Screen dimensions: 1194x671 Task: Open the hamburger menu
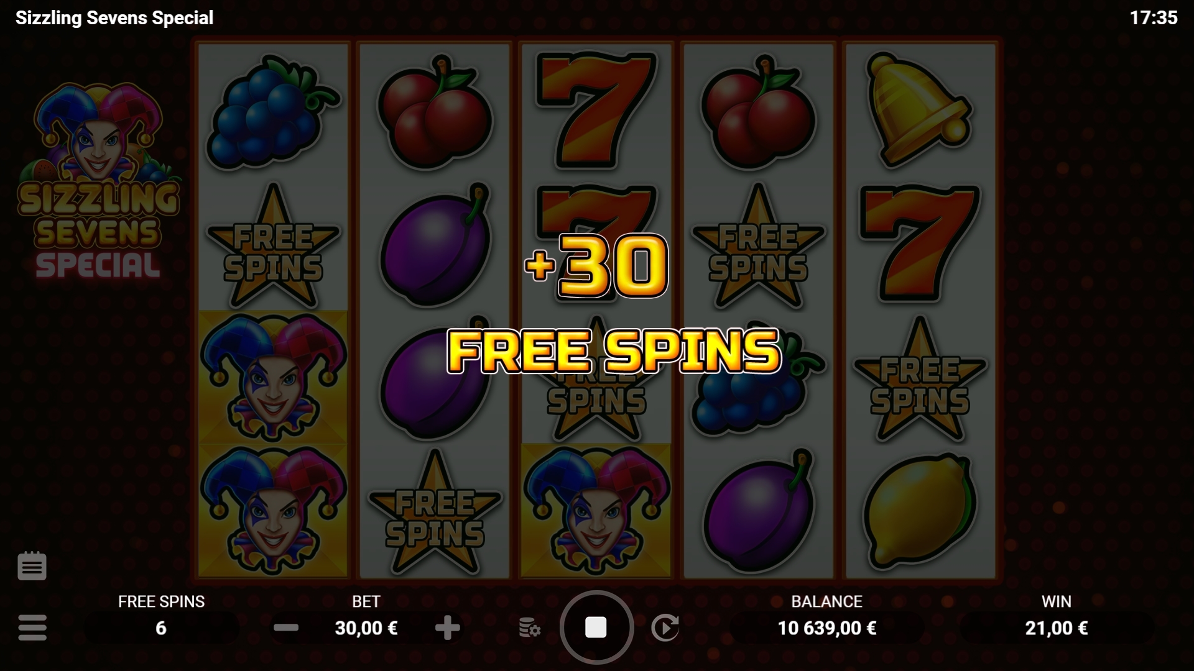click(32, 628)
